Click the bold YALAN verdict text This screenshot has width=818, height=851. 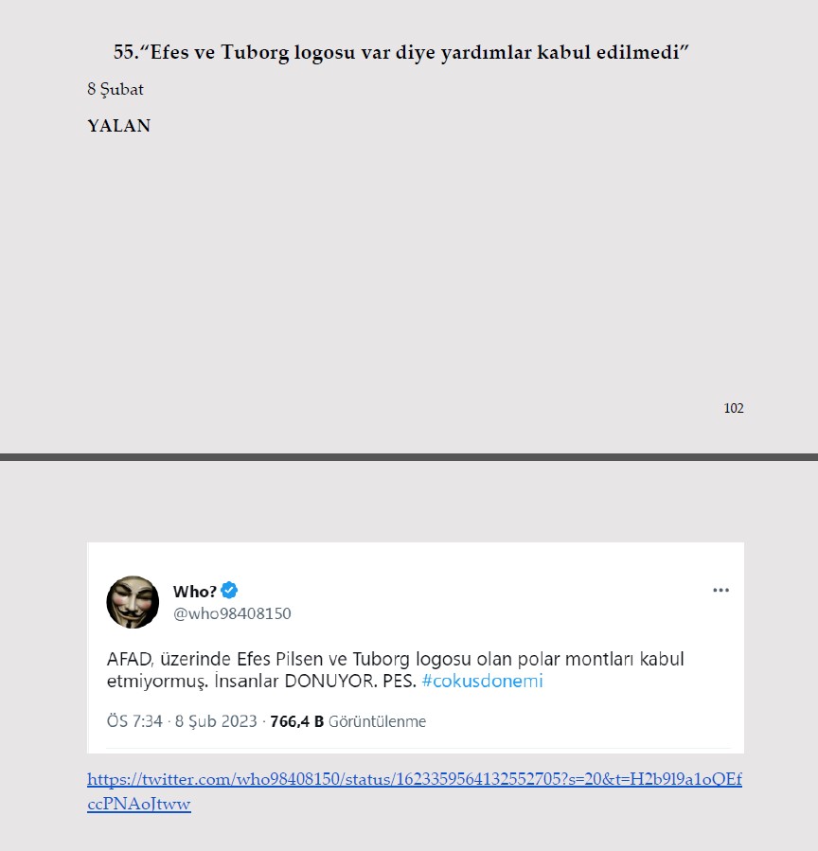tap(119, 126)
